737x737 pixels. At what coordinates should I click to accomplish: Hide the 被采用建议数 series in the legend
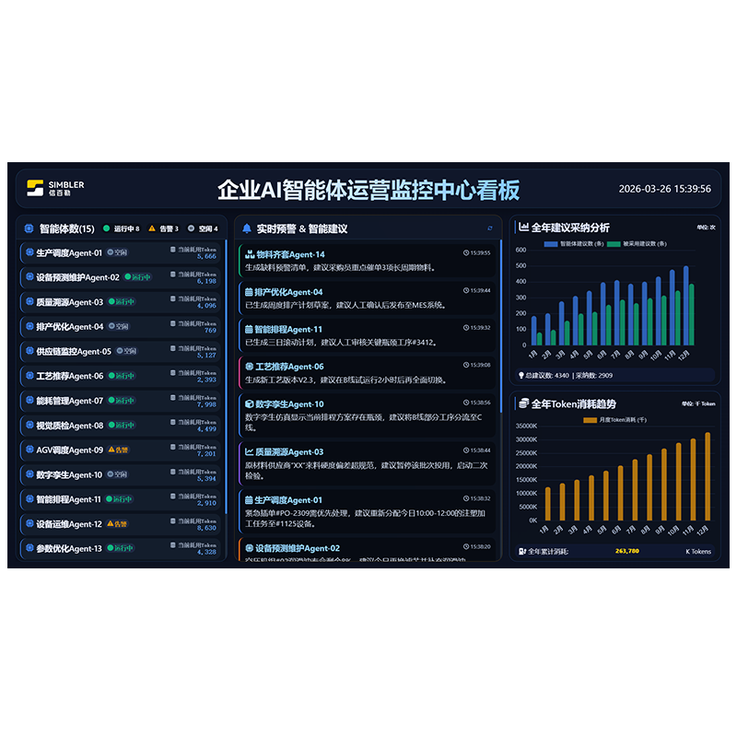point(638,243)
